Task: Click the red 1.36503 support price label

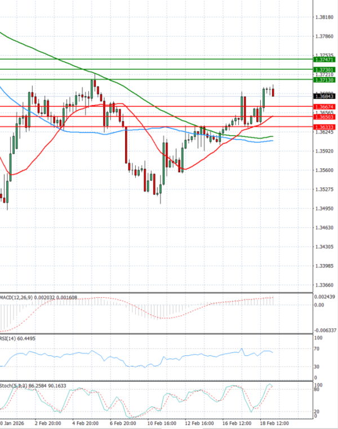Action: (x=324, y=117)
